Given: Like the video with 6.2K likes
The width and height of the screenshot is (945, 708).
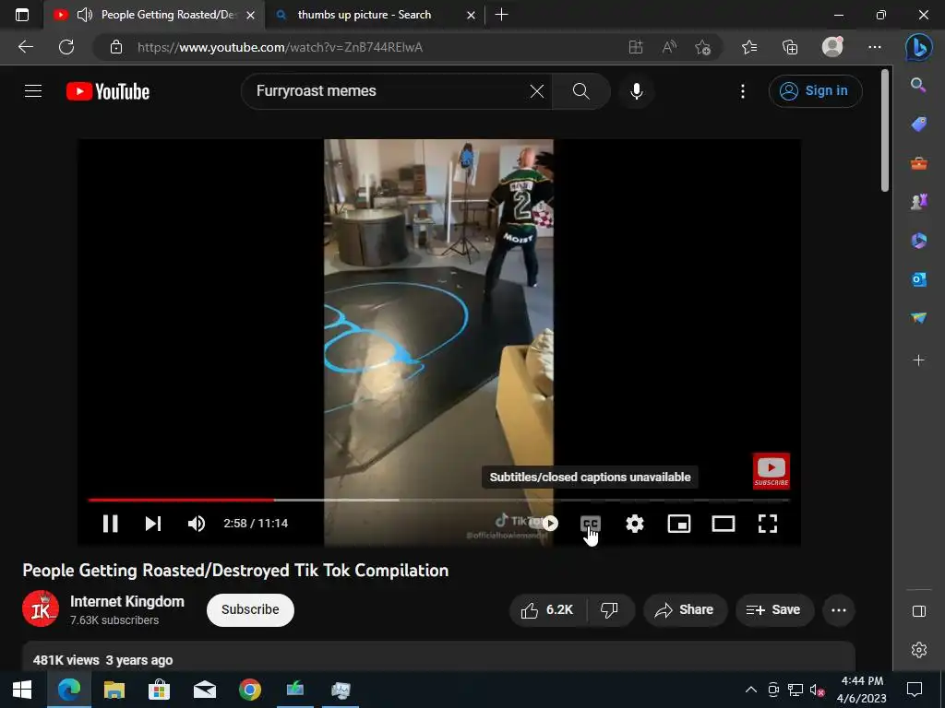Looking at the screenshot, I should 548,610.
